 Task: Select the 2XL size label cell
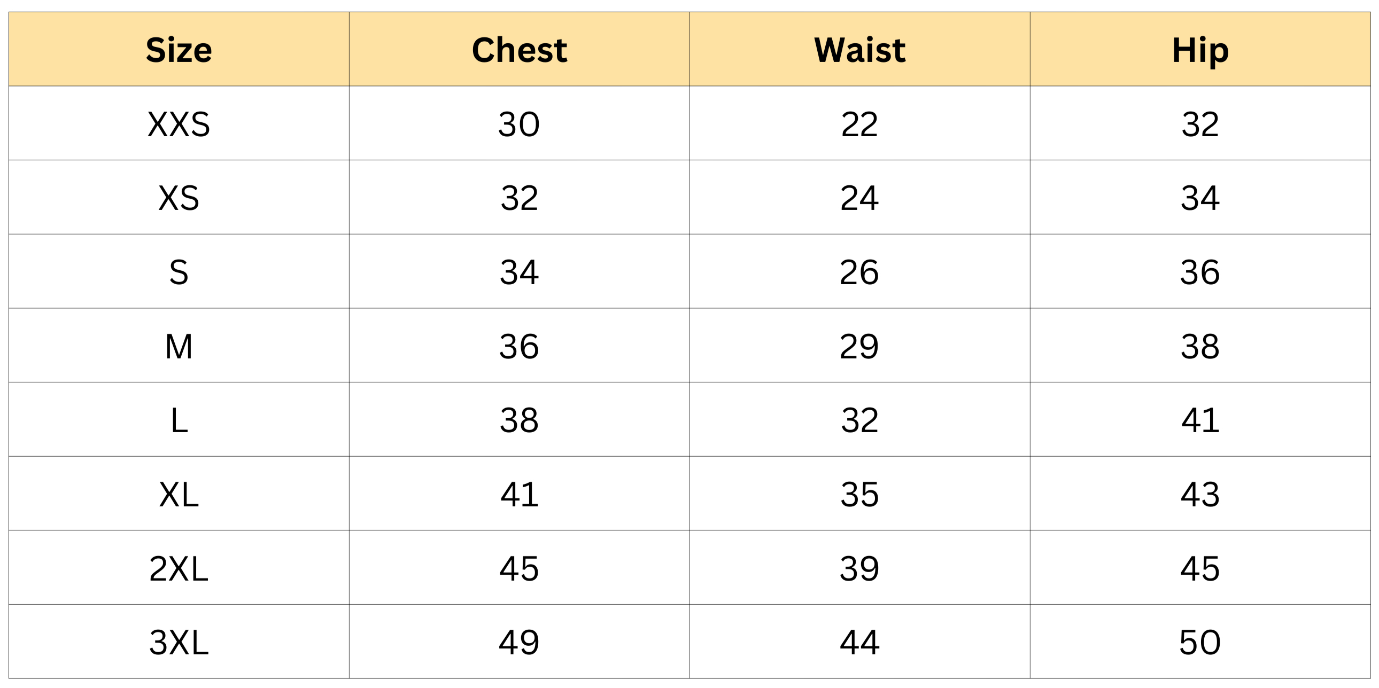[179, 568]
